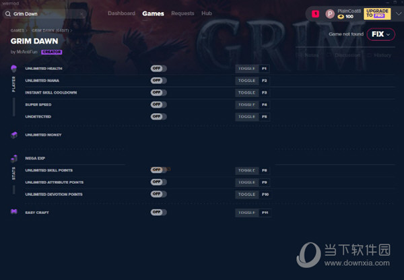Image resolution: width=404 pixels, height=280 pixels.
Task: Select the Player category icon
Action: point(14,69)
